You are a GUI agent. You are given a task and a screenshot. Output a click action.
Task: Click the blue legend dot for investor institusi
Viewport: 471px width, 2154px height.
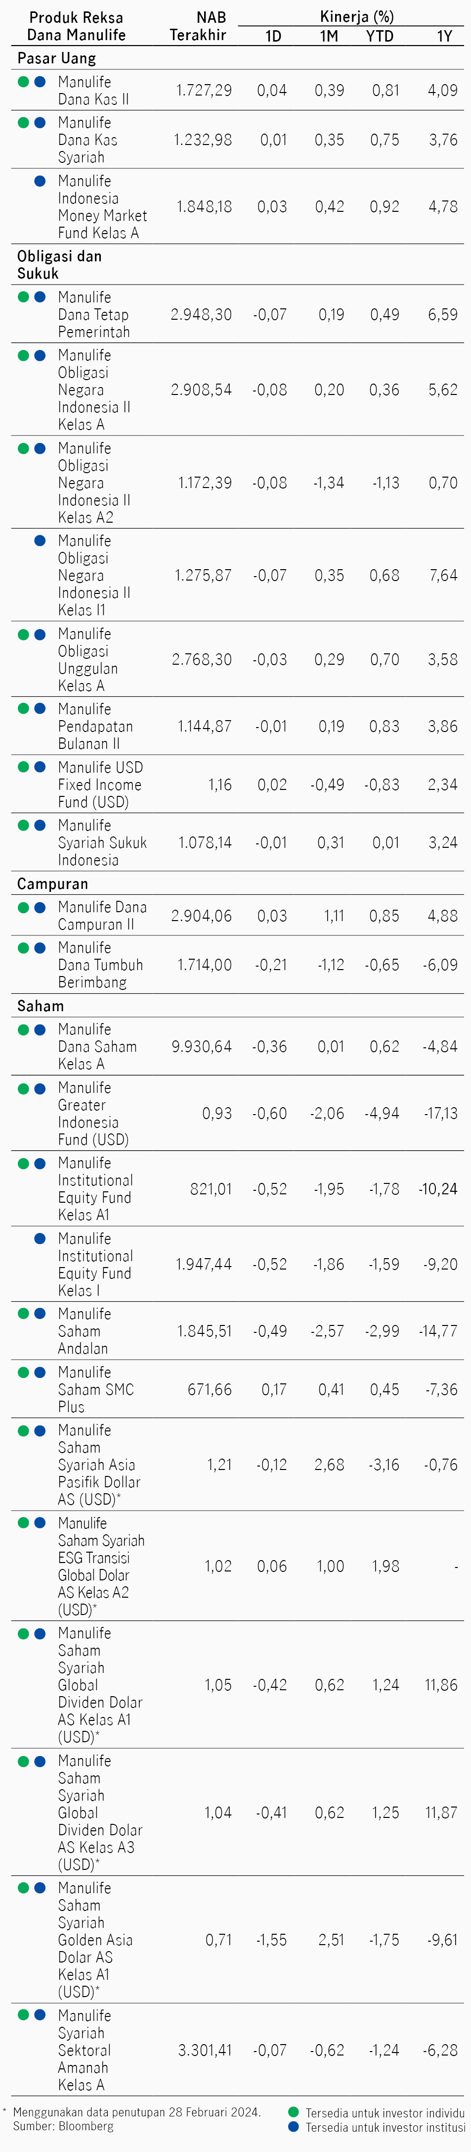[293, 2126]
